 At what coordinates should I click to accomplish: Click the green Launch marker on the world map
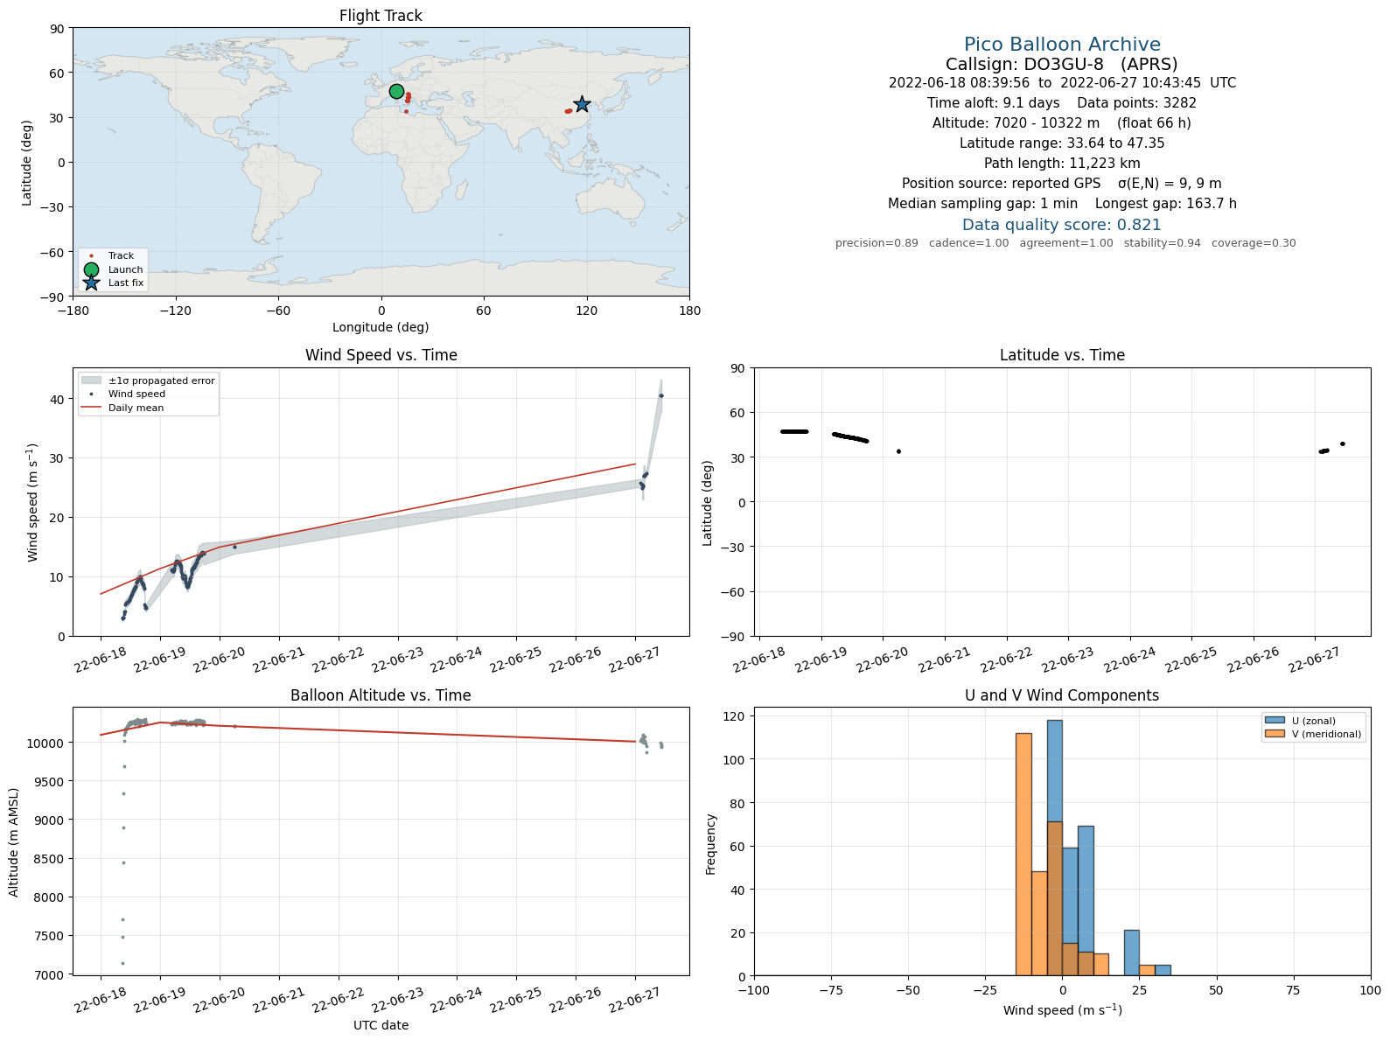click(x=396, y=92)
